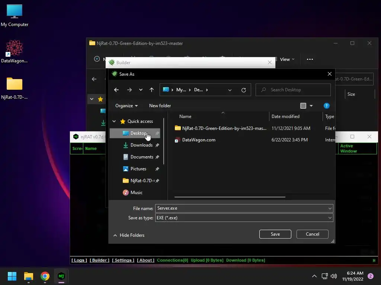381x285 pixels.
Task: Open Logs in njRAT status bar
Action: [79, 260]
